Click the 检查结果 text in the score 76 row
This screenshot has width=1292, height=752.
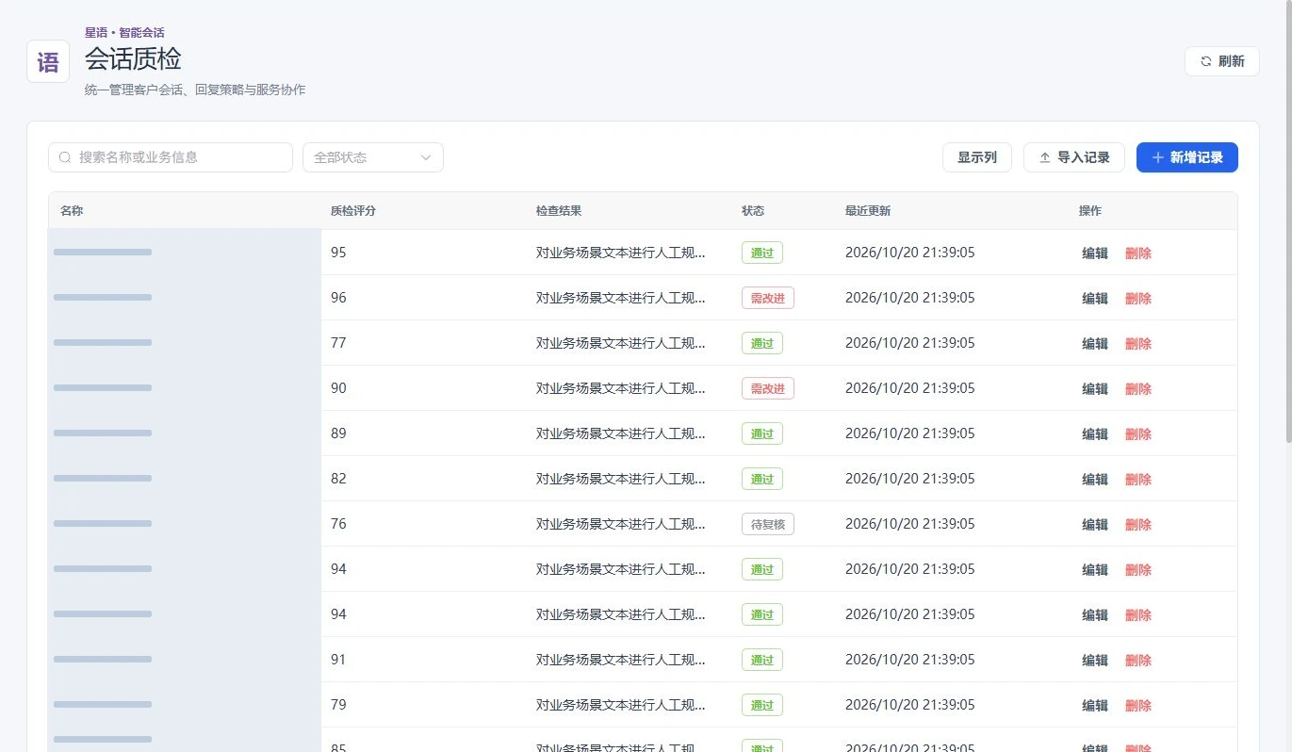click(621, 524)
